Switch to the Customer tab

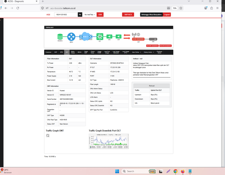[x=49, y=52]
